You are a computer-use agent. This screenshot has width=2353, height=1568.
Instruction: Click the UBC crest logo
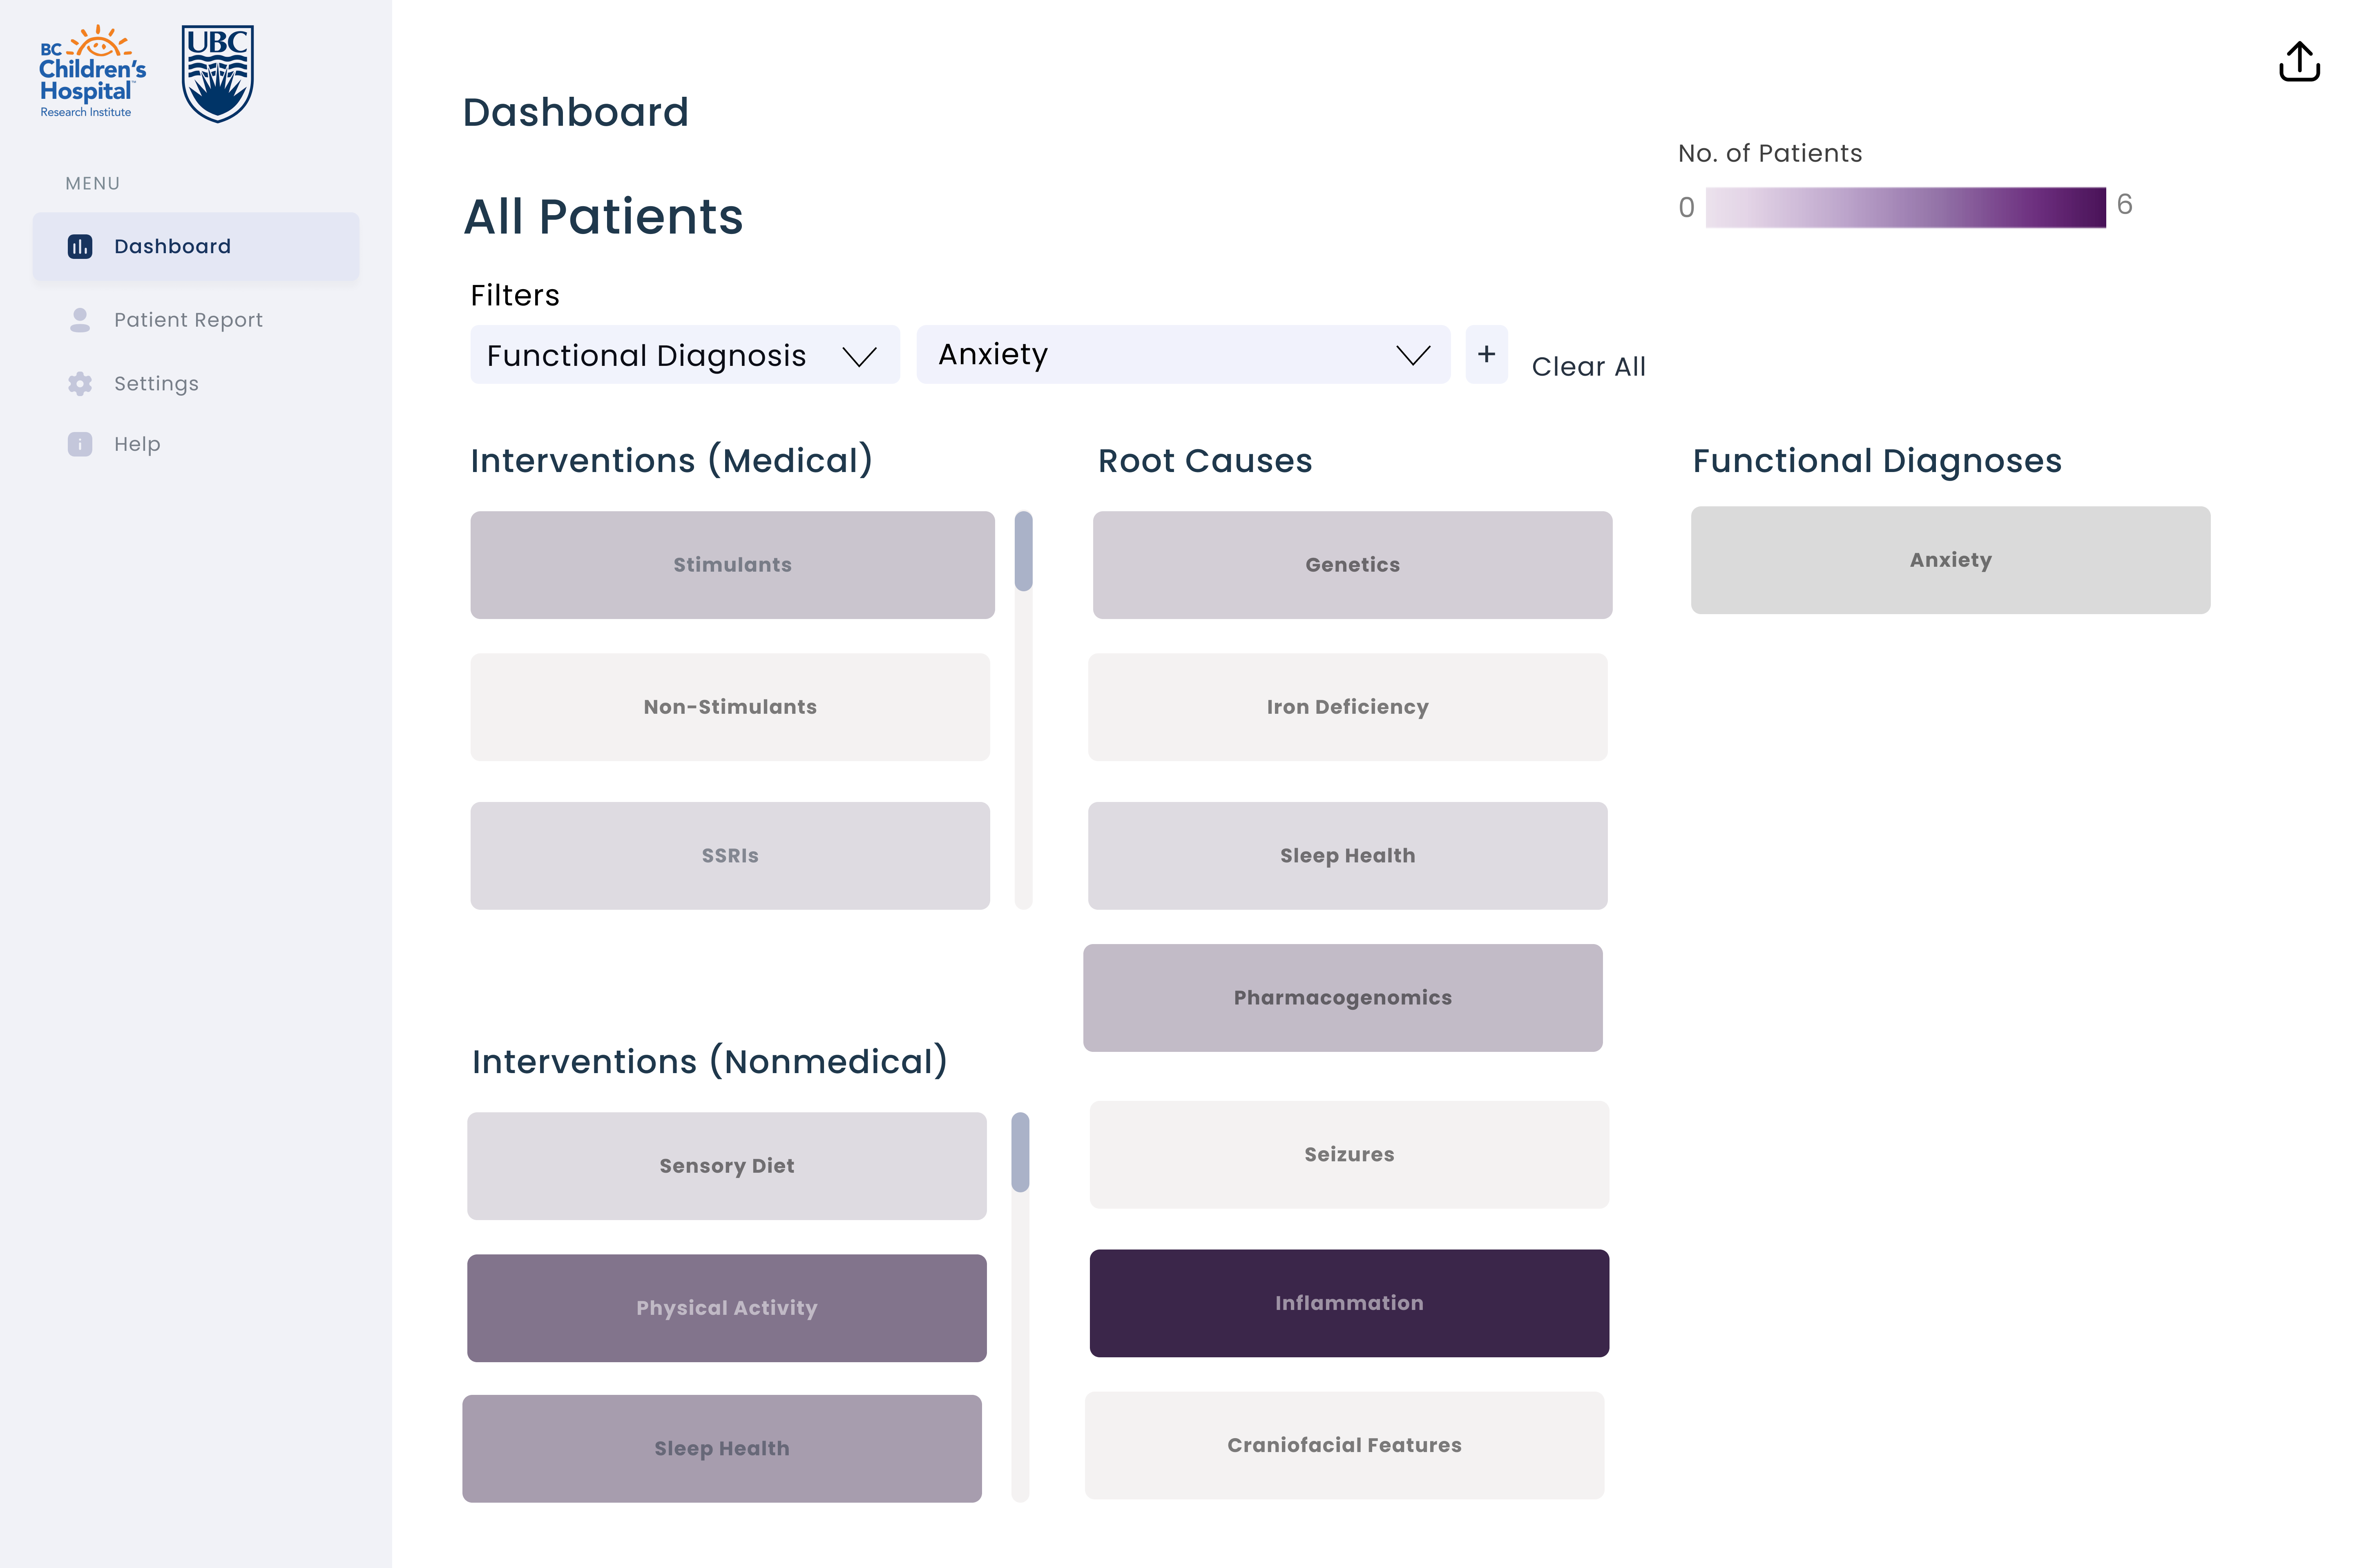(217, 74)
